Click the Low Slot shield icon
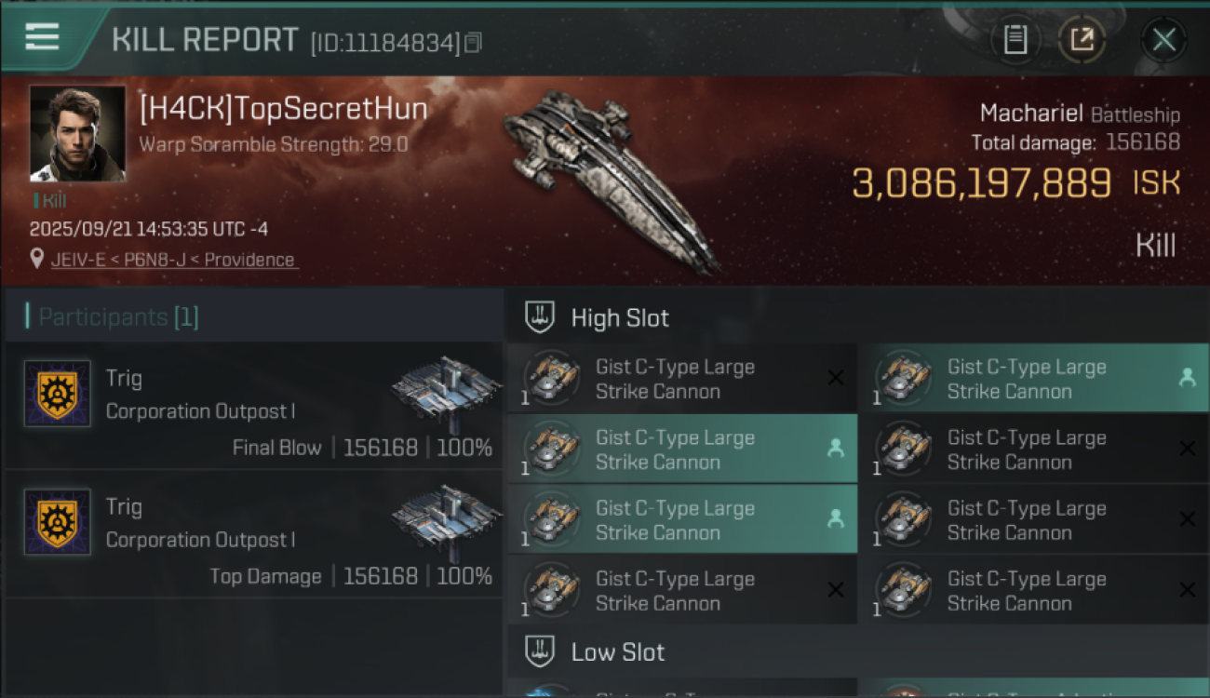Image resolution: width=1210 pixels, height=698 pixels. tap(540, 651)
